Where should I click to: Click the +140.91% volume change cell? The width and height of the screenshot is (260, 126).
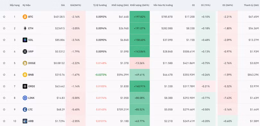pos(140,86)
